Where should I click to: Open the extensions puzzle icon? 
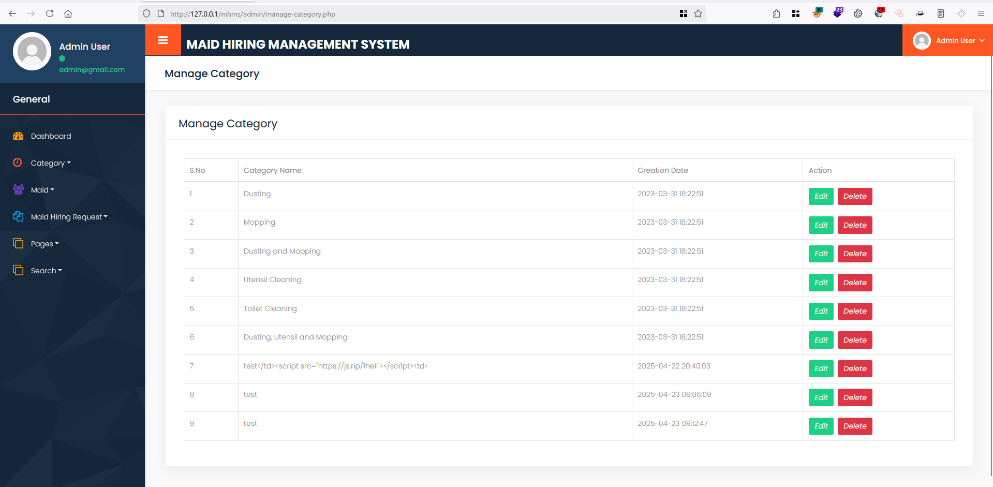tap(776, 13)
